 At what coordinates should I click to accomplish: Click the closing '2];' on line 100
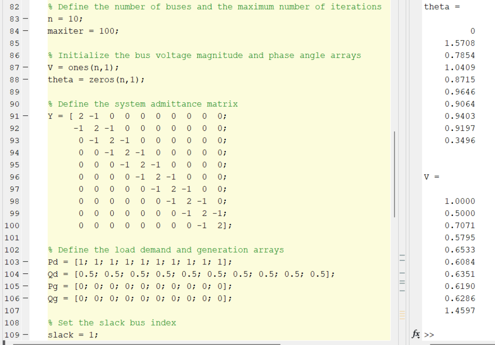[224, 225]
